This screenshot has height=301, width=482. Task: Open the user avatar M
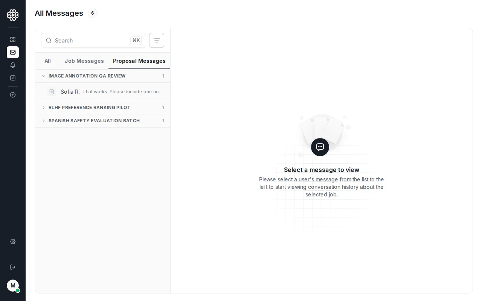tap(13, 286)
